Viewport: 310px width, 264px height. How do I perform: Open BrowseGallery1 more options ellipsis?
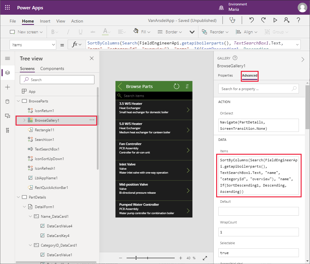pyautogui.click(x=92, y=120)
